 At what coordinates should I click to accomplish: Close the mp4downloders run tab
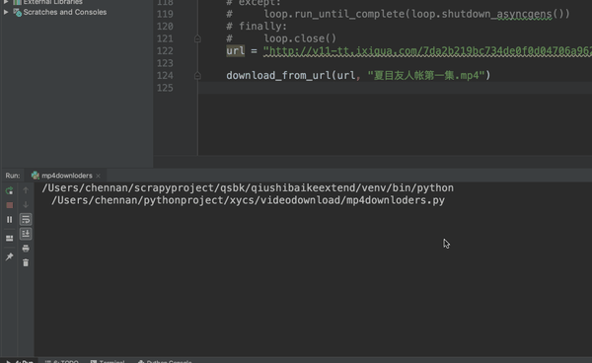click(x=98, y=176)
